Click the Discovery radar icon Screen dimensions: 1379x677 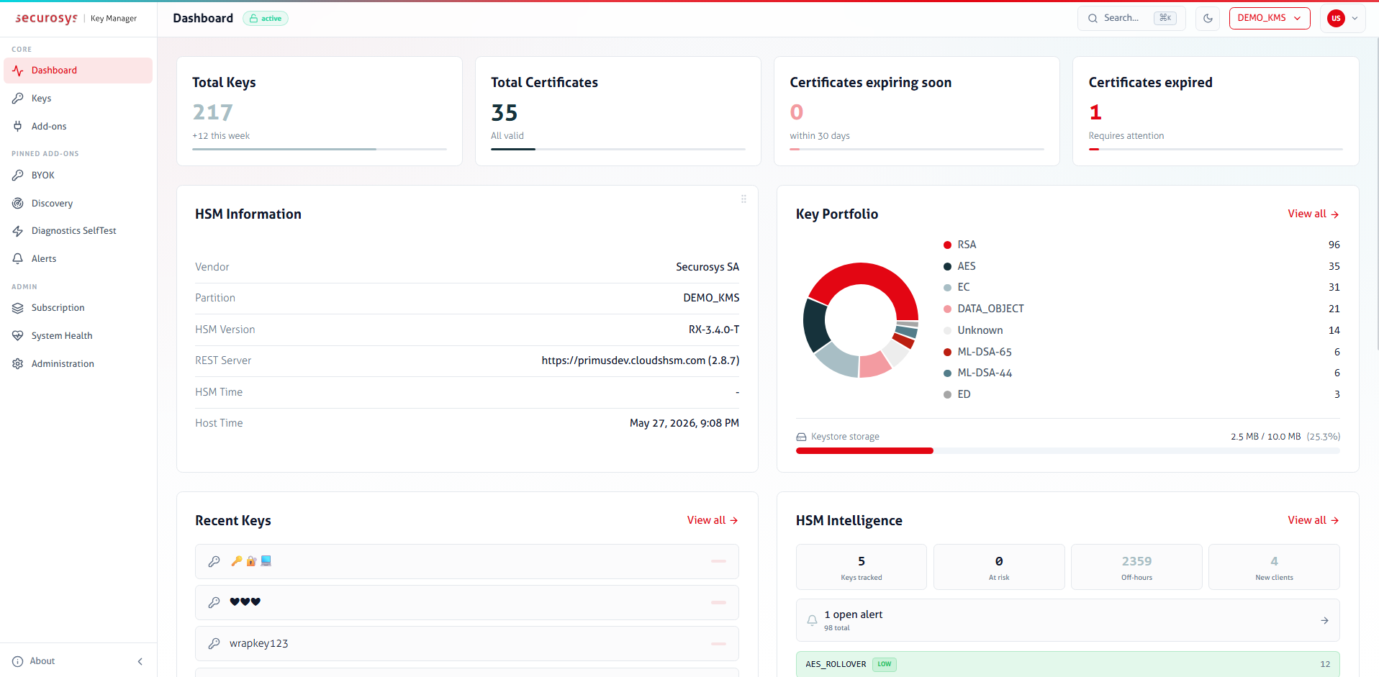[18, 204]
